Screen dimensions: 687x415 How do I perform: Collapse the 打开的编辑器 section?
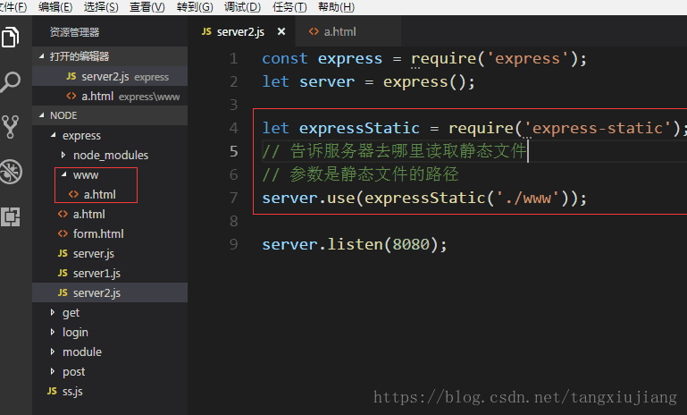pyautogui.click(x=42, y=56)
